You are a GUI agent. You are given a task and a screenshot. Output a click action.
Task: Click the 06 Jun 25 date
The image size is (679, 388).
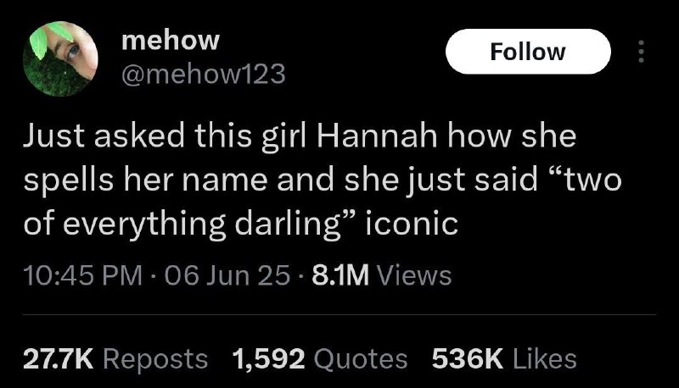tap(227, 274)
